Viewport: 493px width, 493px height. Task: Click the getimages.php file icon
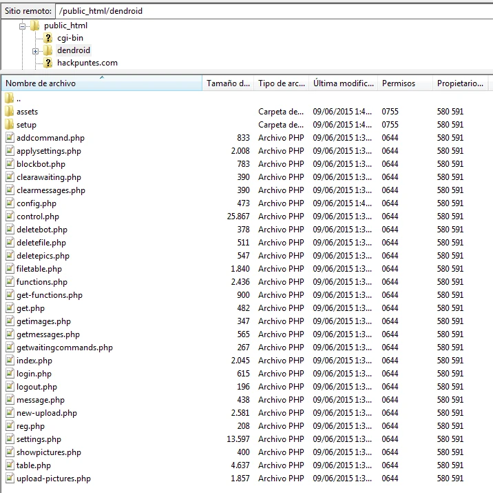pyautogui.click(x=10, y=321)
